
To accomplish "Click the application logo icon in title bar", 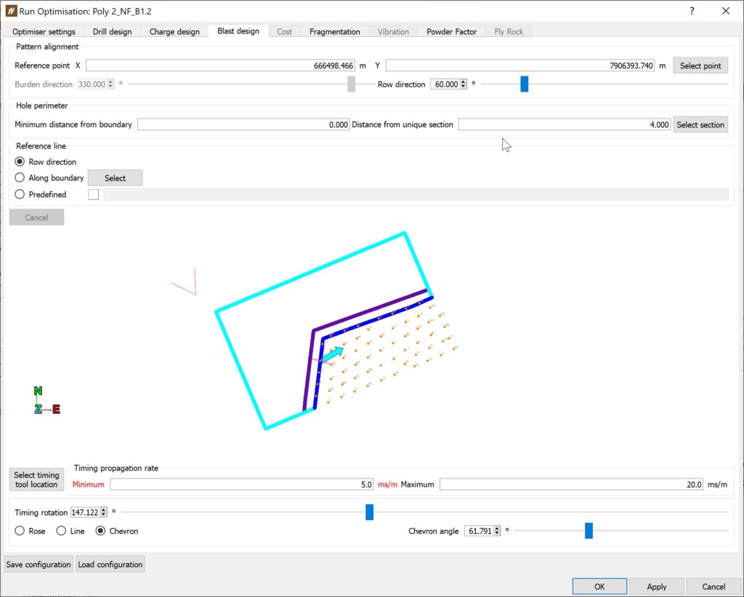I will pyautogui.click(x=11, y=11).
